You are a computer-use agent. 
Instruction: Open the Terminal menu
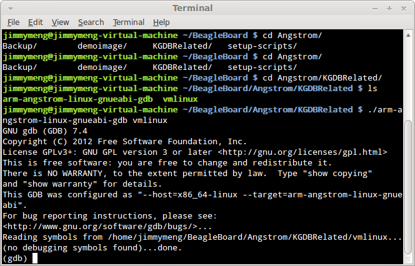(127, 22)
